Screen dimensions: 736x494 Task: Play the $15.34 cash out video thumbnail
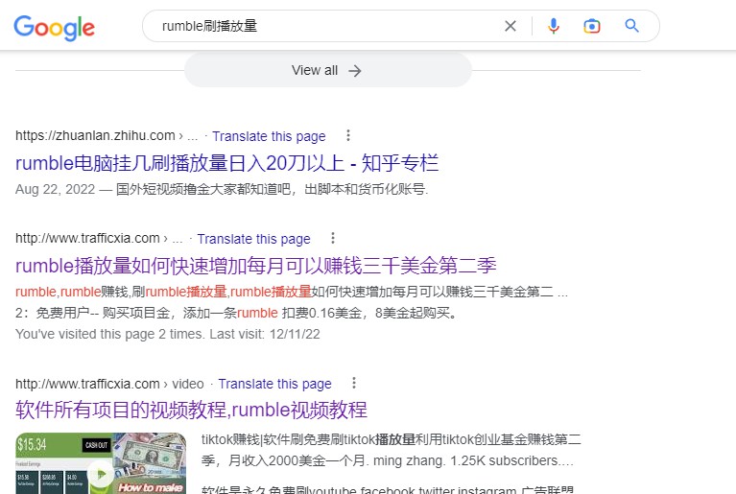coord(101,463)
